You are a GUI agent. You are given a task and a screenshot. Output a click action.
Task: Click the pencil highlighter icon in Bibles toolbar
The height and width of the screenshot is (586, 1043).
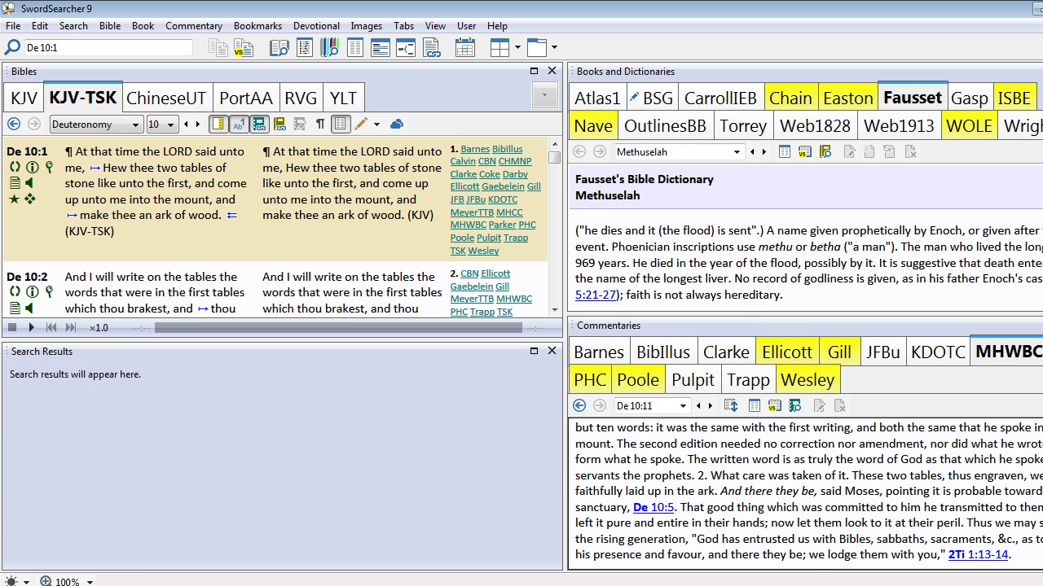[x=361, y=125]
